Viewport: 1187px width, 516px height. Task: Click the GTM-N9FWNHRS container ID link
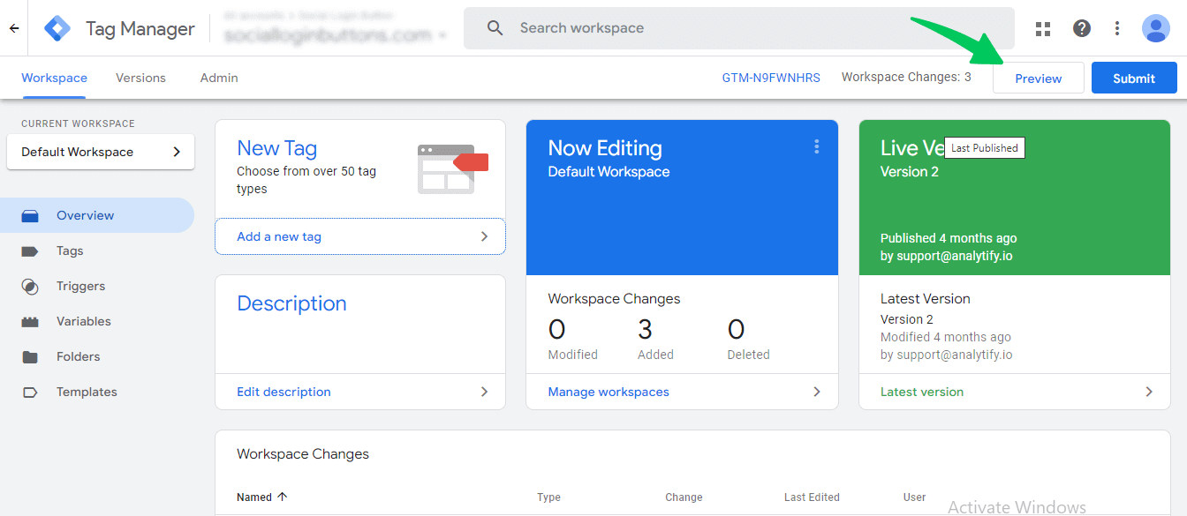tap(771, 78)
